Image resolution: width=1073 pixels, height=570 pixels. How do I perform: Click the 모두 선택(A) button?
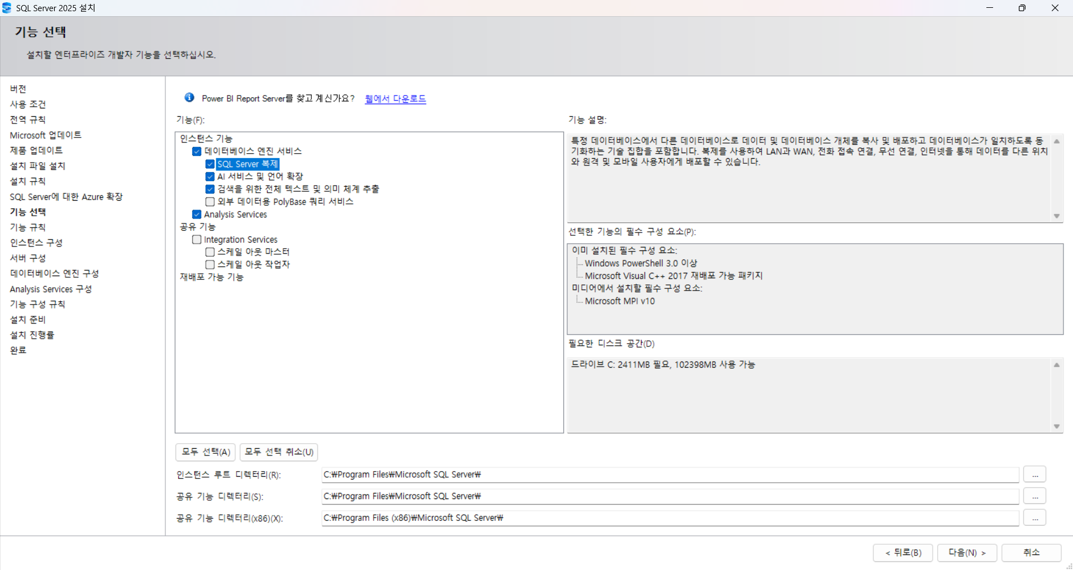[206, 452]
